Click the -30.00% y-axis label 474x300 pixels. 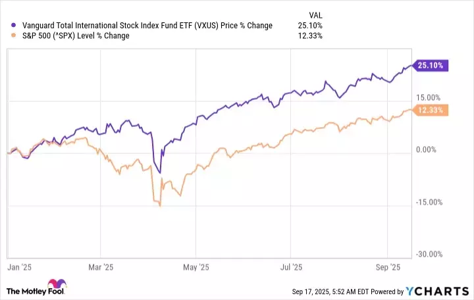(x=430, y=255)
